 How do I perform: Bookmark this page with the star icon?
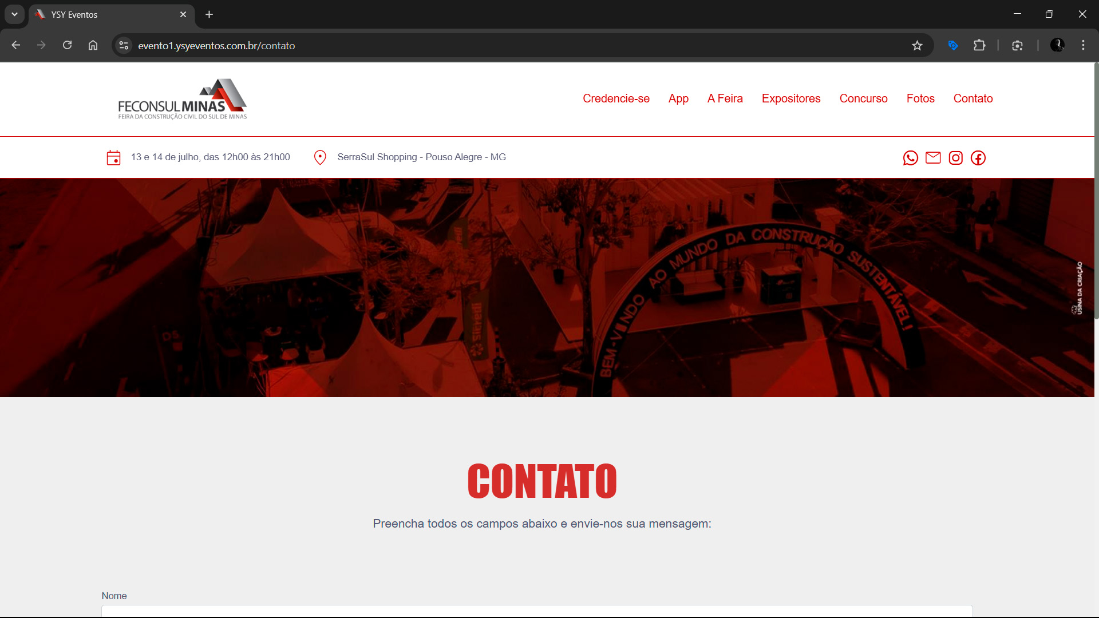[917, 45]
